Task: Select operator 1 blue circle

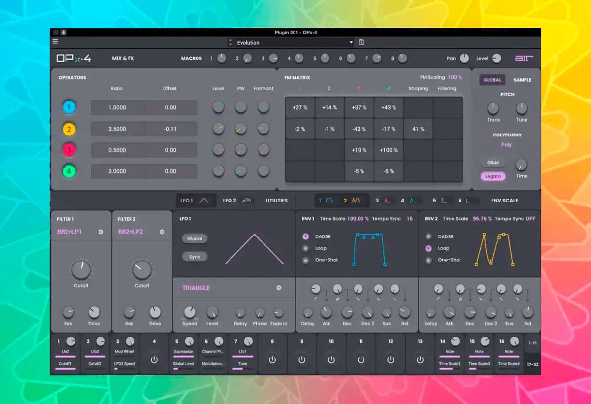Action: pos(69,107)
